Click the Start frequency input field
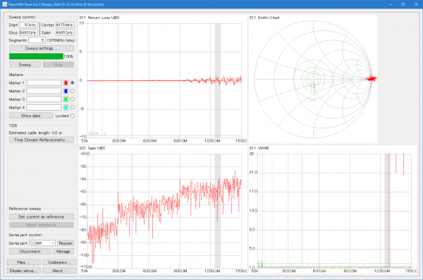423x280 pixels. point(29,25)
